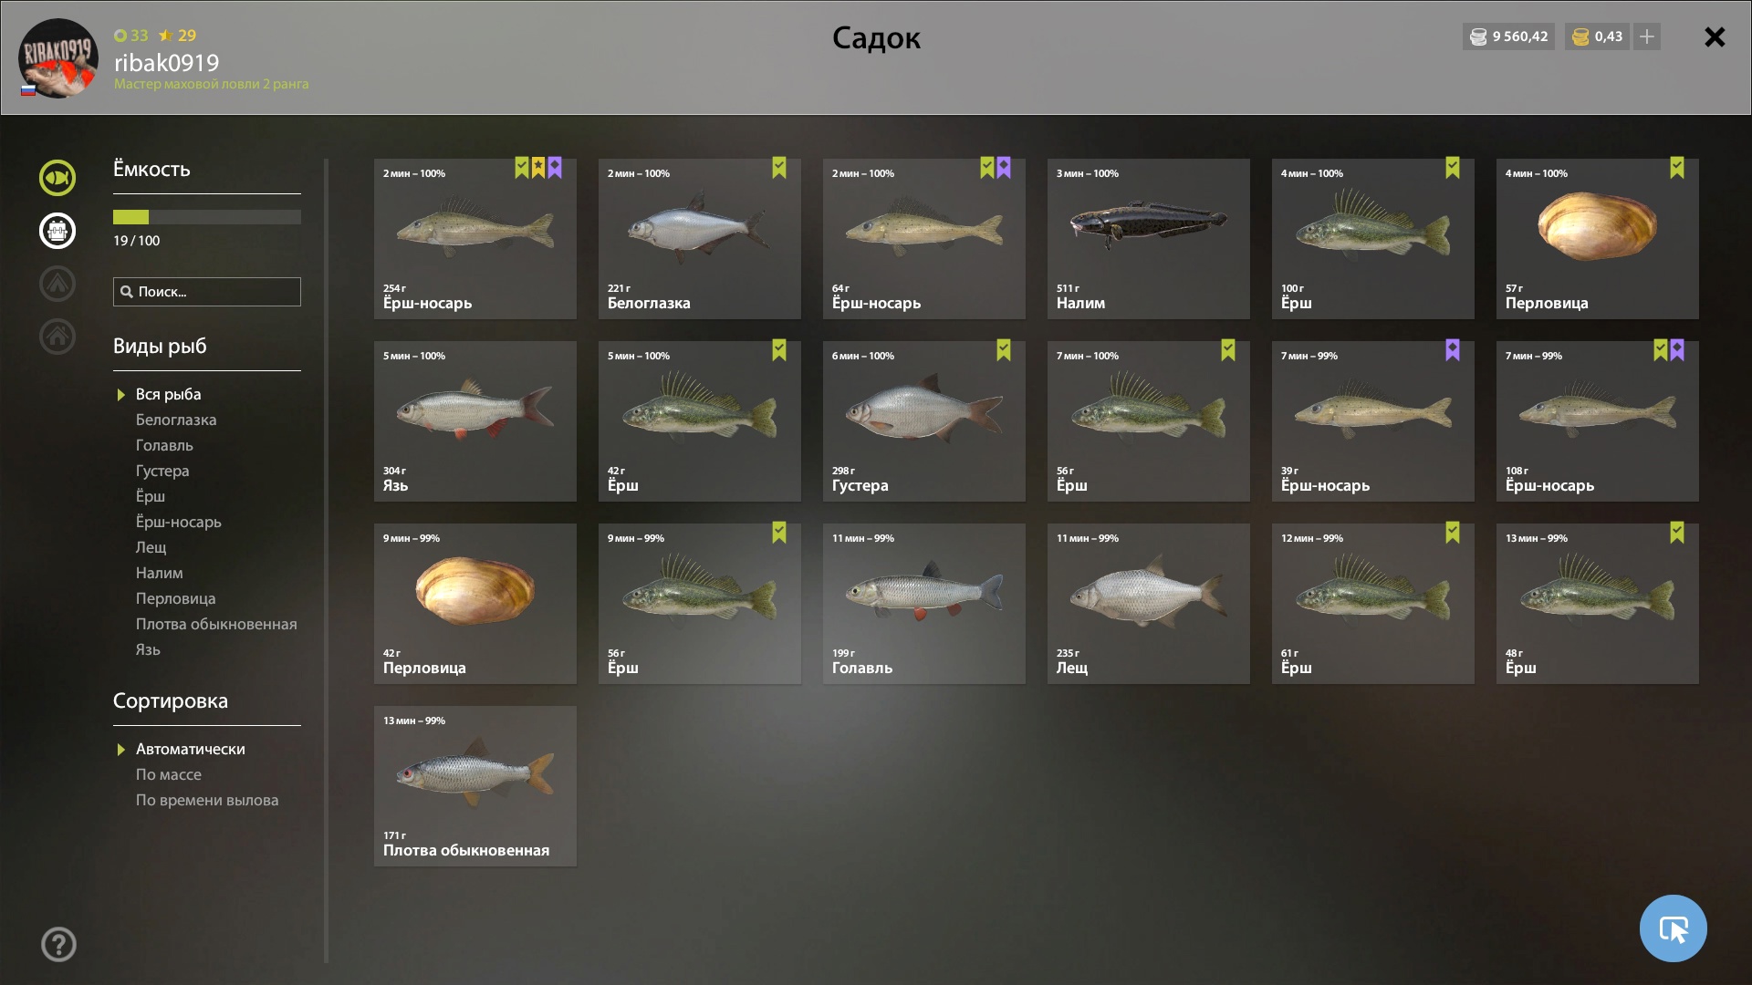Show all fish via Вся рыба
Image resolution: width=1752 pixels, height=985 pixels.
point(168,394)
